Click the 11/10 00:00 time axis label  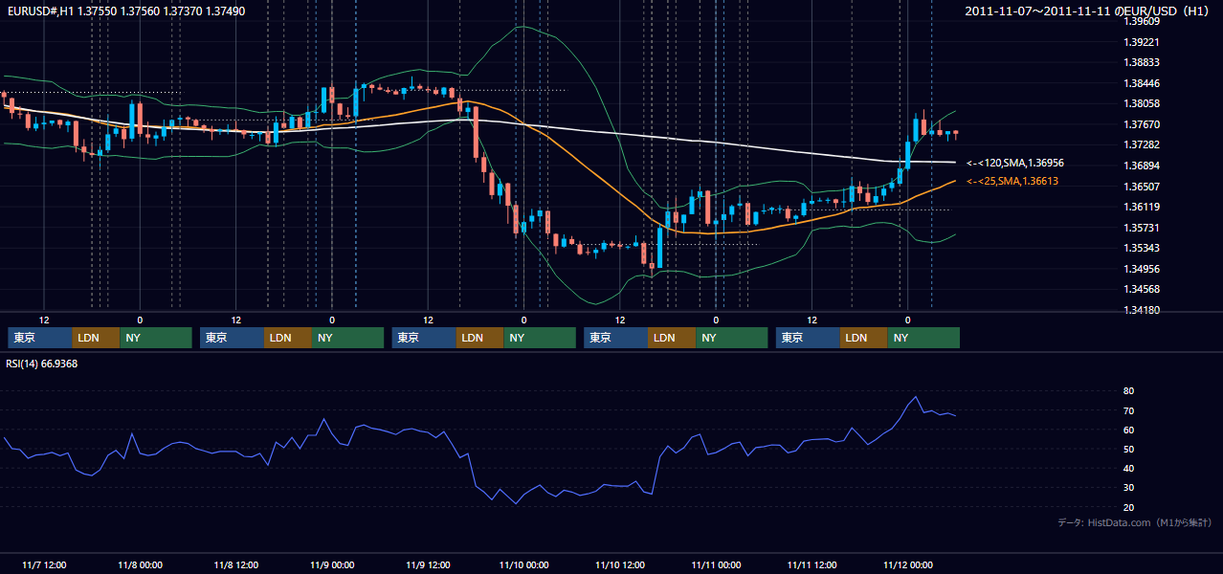pyautogui.click(x=524, y=565)
